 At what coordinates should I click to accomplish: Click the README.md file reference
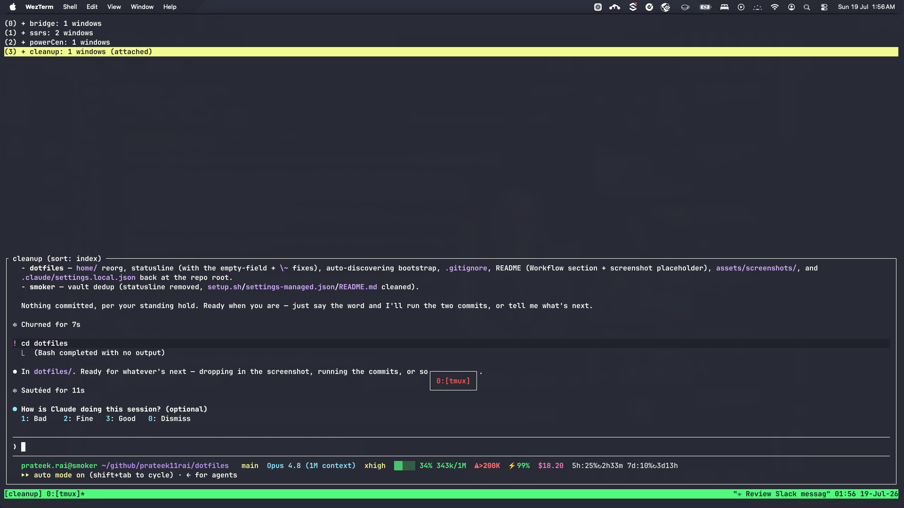click(x=358, y=287)
